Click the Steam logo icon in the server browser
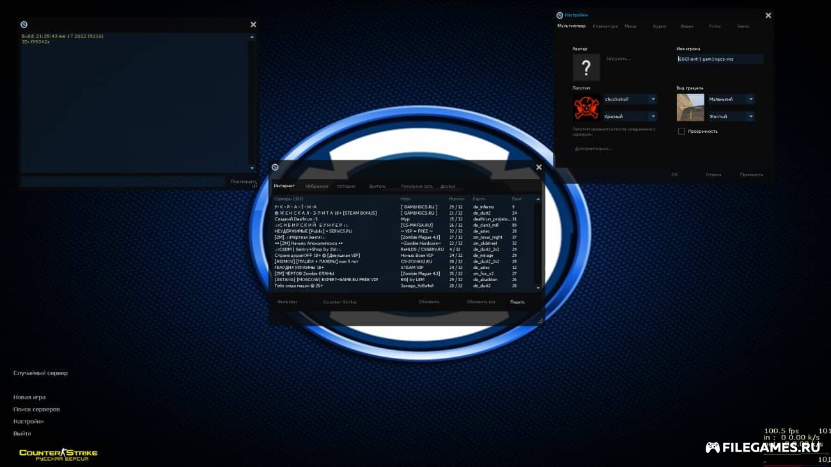 (275, 167)
